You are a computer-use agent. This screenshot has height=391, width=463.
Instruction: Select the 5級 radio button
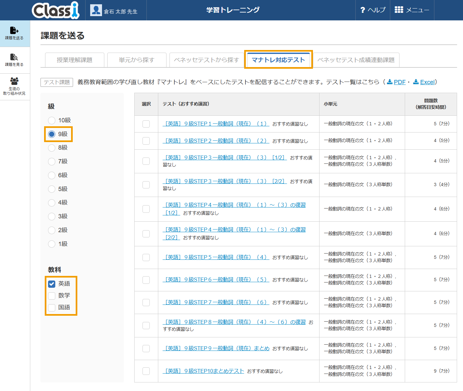click(52, 189)
